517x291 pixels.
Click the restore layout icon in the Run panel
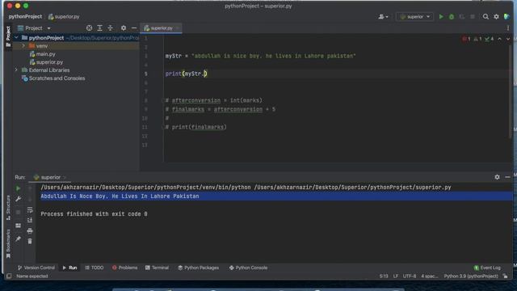click(18, 226)
